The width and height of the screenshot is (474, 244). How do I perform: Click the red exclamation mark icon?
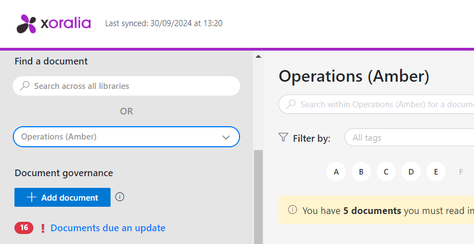click(43, 228)
